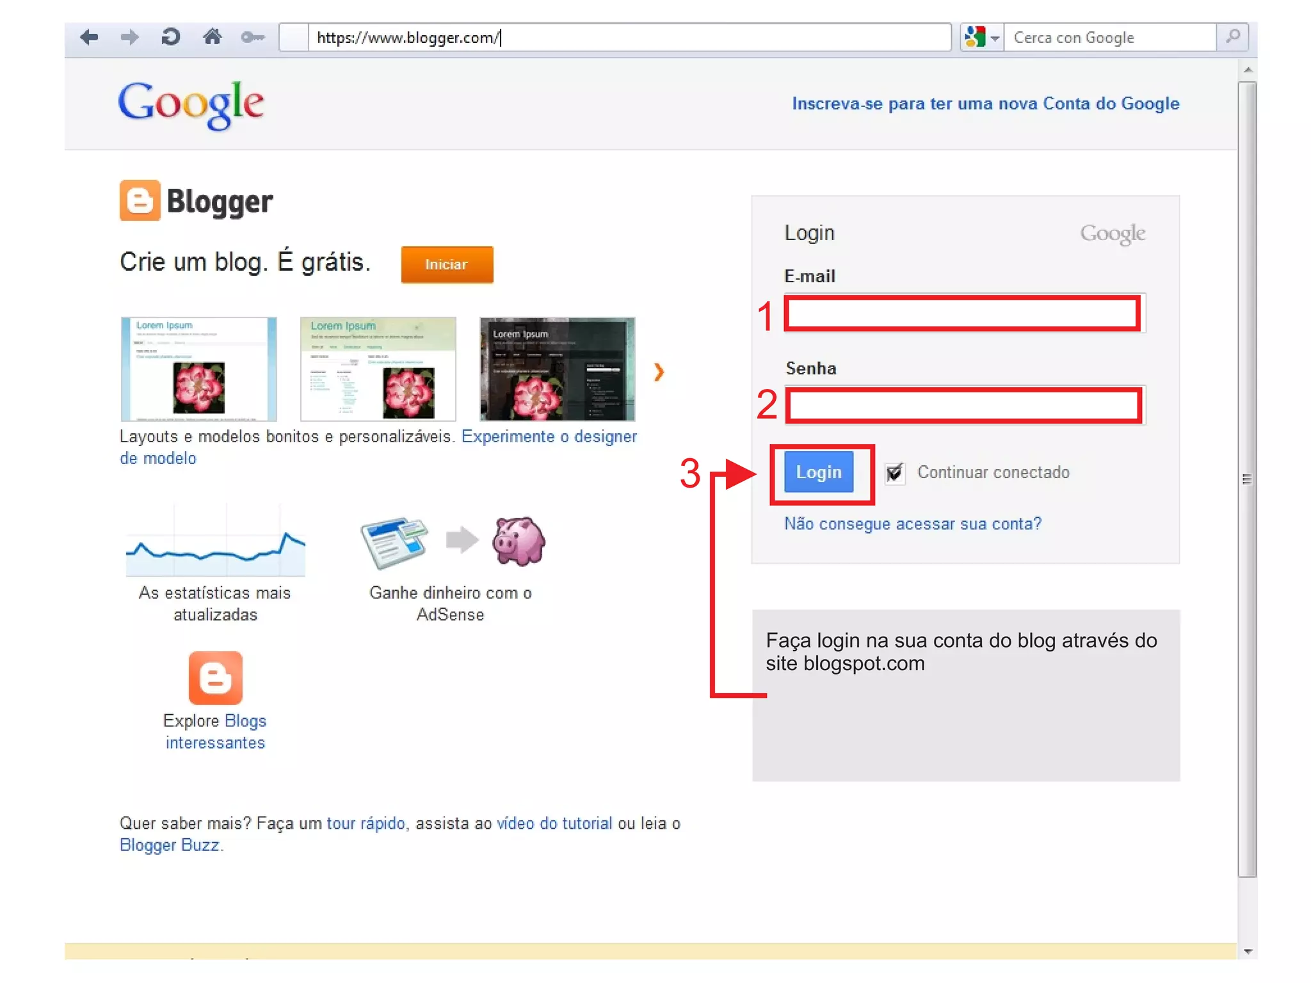Viewport: 1311px width, 983px height.
Task: Select the dark Lorem Ipsum template thumbnail
Action: pos(557,369)
